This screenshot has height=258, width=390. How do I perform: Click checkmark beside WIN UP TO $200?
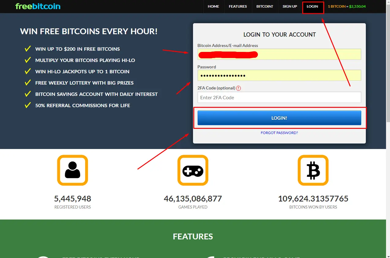[x=28, y=49]
